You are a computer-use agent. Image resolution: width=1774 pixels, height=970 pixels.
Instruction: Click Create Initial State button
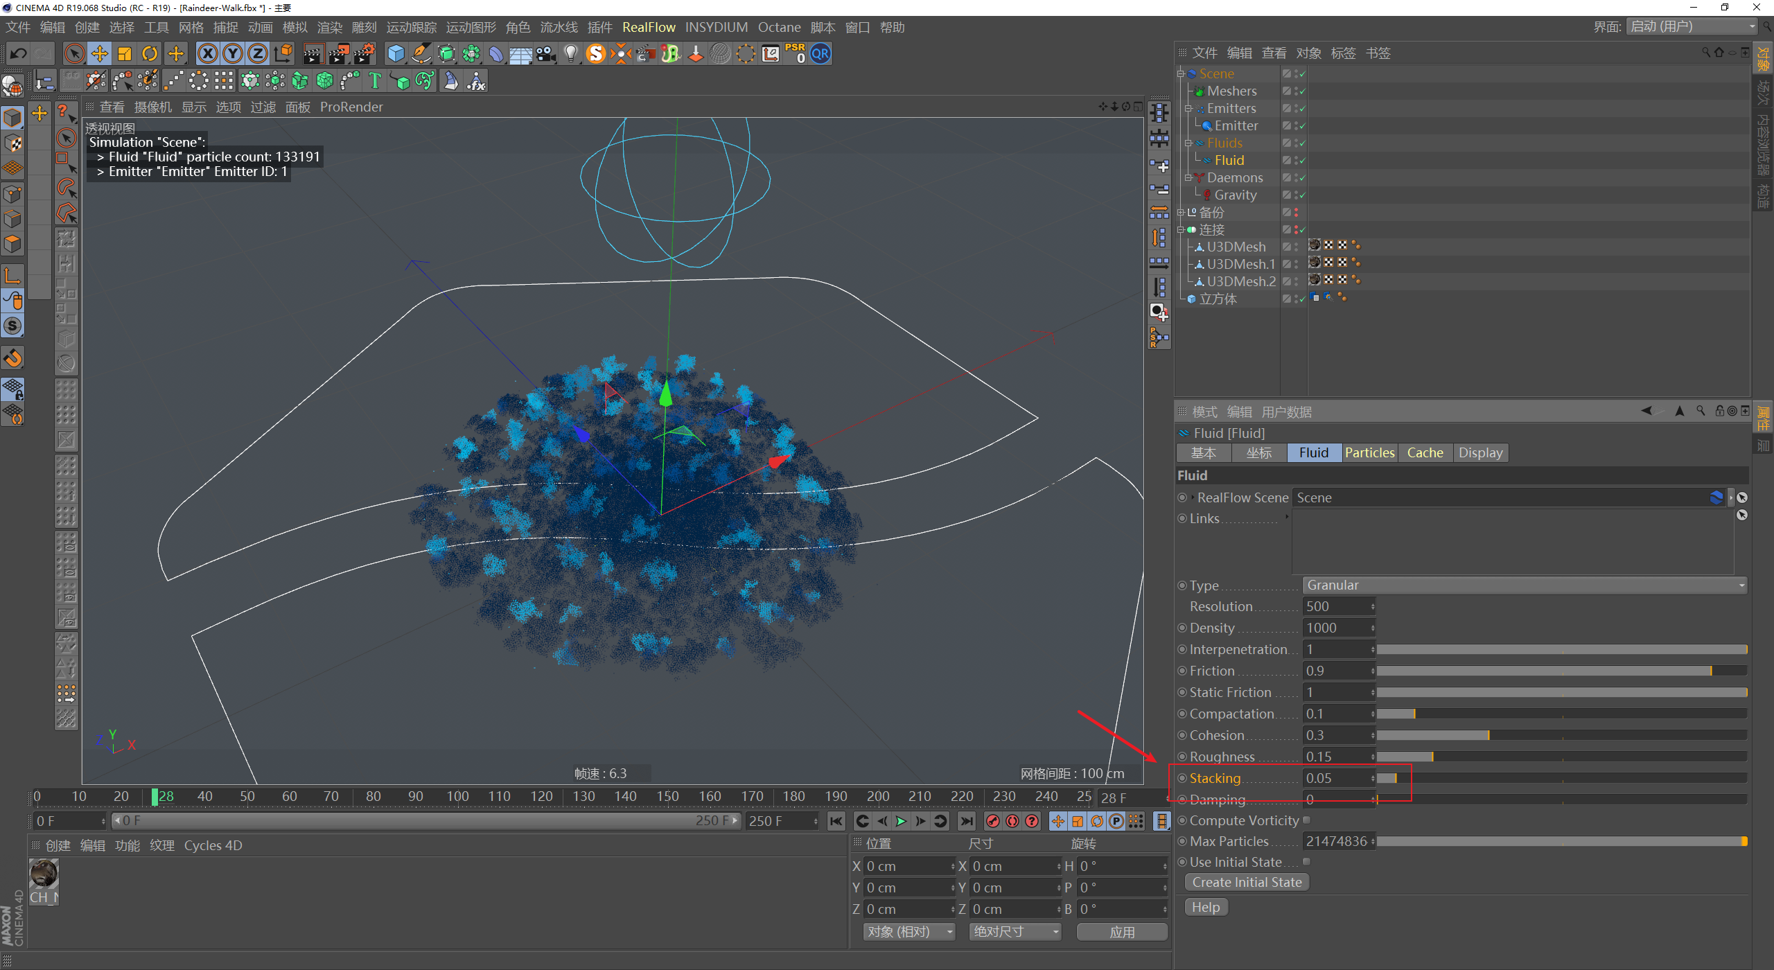point(1247,882)
